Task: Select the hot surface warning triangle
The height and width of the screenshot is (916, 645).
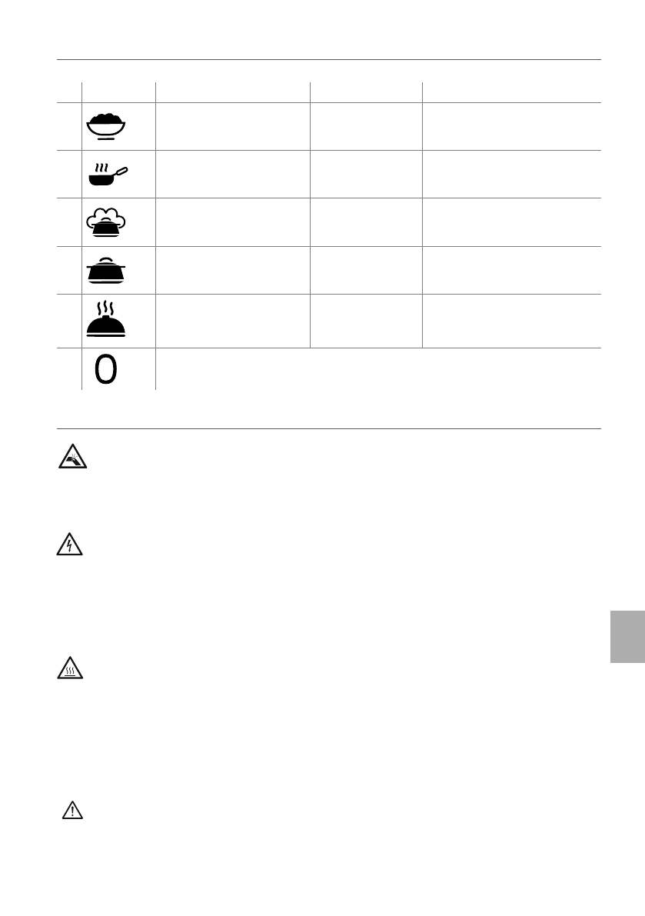Action: pyautogui.click(x=71, y=670)
